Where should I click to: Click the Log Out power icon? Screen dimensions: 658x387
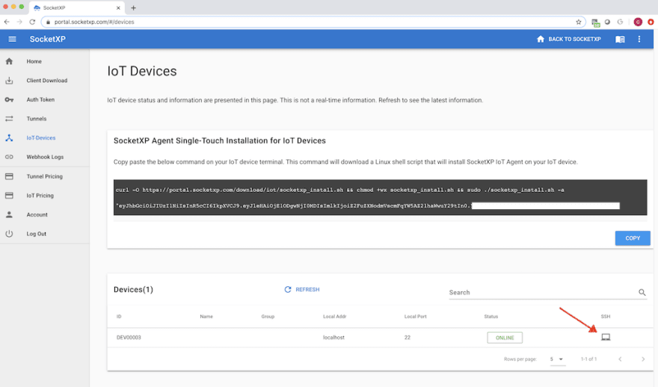tap(9, 234)
